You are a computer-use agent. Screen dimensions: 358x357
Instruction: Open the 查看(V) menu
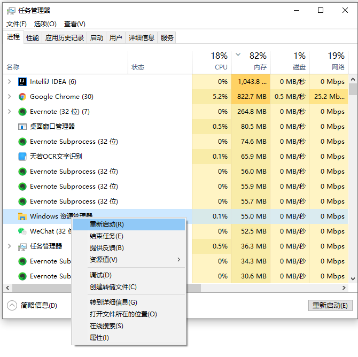pyautogui.click(x=75, y=24)
